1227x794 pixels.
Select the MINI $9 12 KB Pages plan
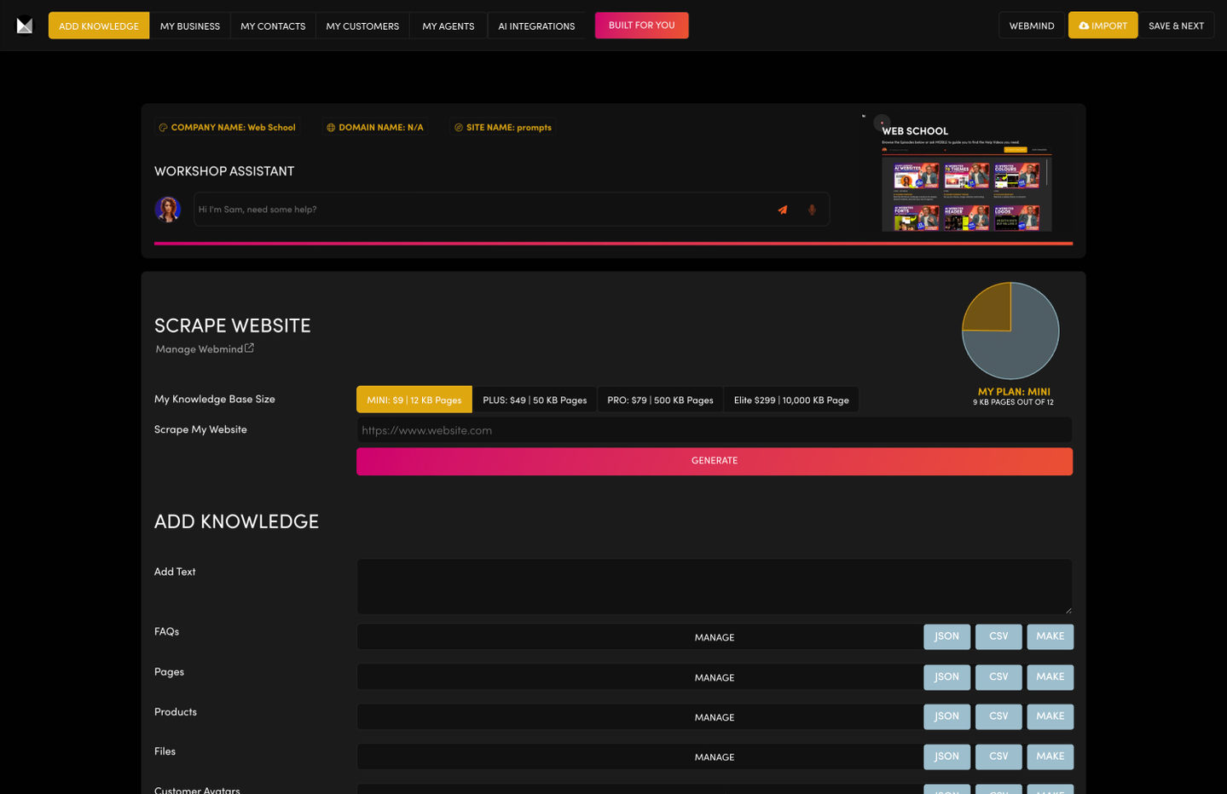tap(414, 400)
